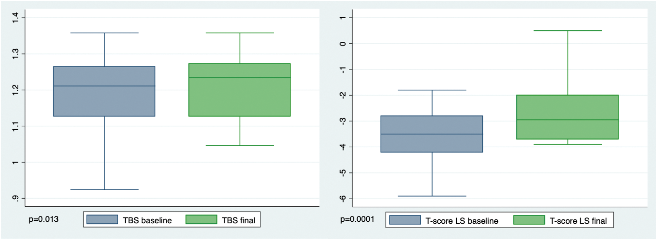Click the TBS final green legend swatch
The height and width of the screenshot is (240, 657).
(x=201, y=220)
